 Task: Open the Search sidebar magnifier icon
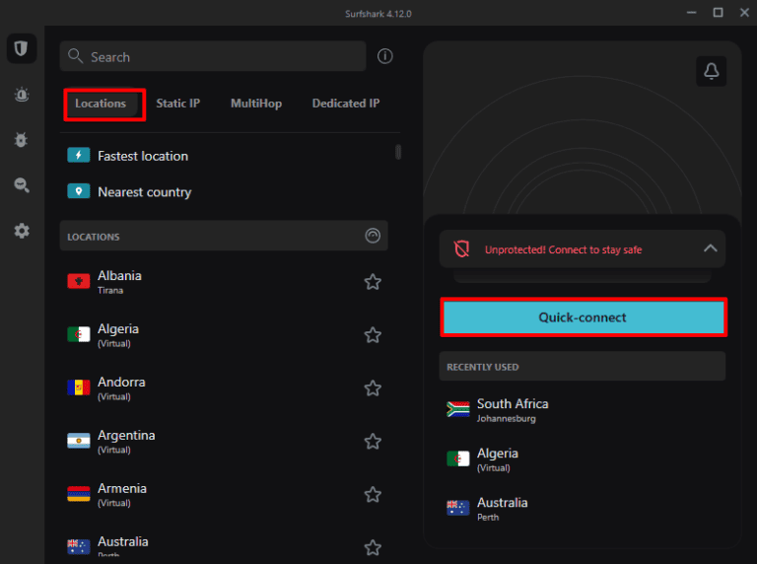[21, 184]
